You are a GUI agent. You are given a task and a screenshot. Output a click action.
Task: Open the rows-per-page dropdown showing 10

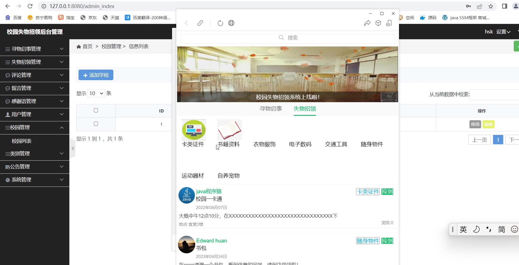(x=96, y=93)
